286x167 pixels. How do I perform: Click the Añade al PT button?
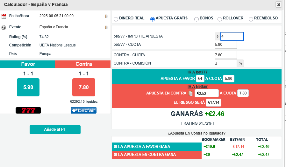(x=55, y=129)
